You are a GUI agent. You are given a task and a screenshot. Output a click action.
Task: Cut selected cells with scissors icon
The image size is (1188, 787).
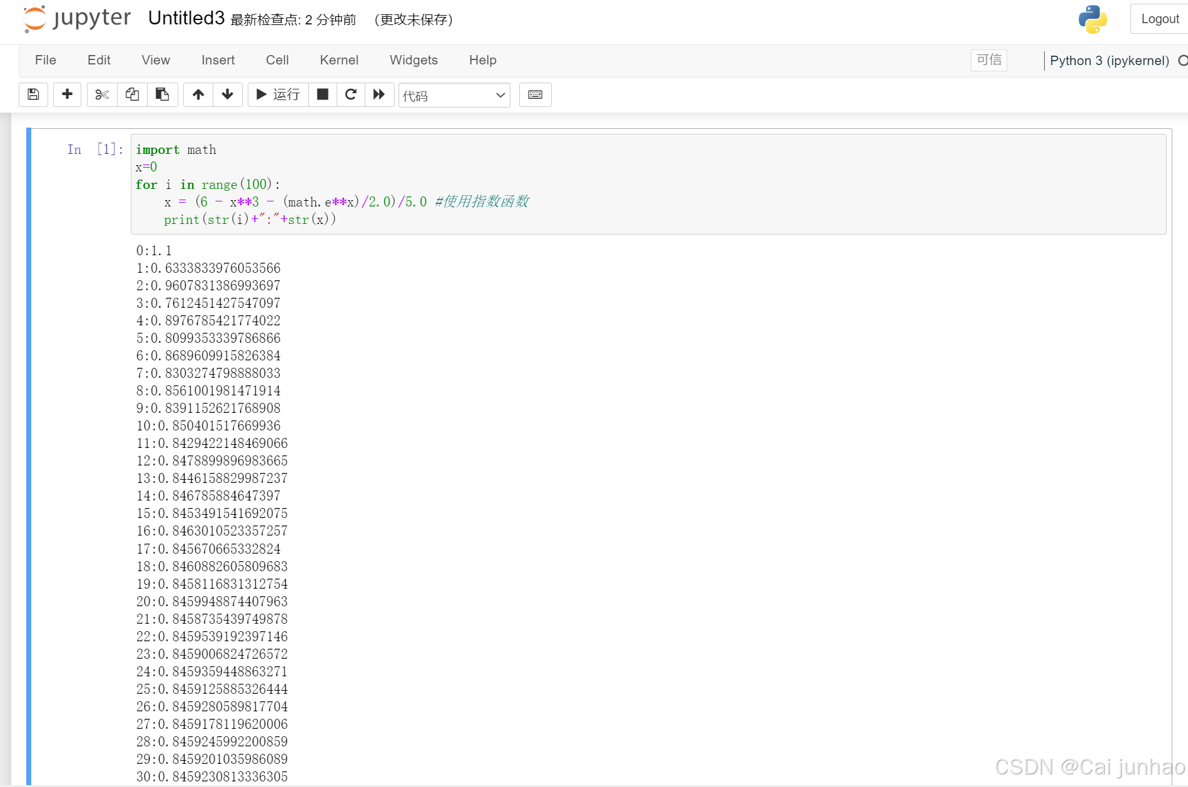pos(102,94)
